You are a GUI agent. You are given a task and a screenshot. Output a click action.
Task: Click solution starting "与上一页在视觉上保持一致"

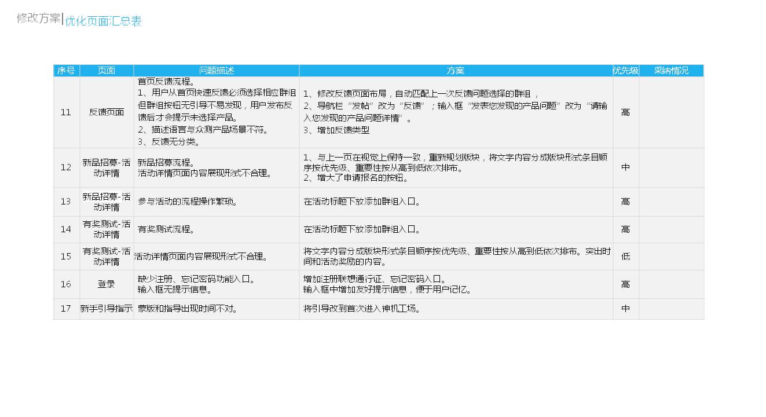[x=456, y=167]
